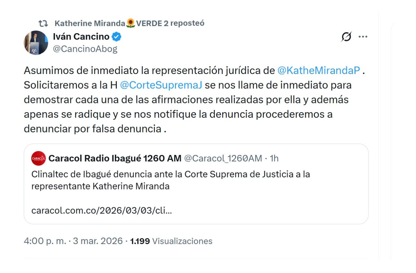
Task: Select Iván Cancino's display name
Action: click(80, 36)
